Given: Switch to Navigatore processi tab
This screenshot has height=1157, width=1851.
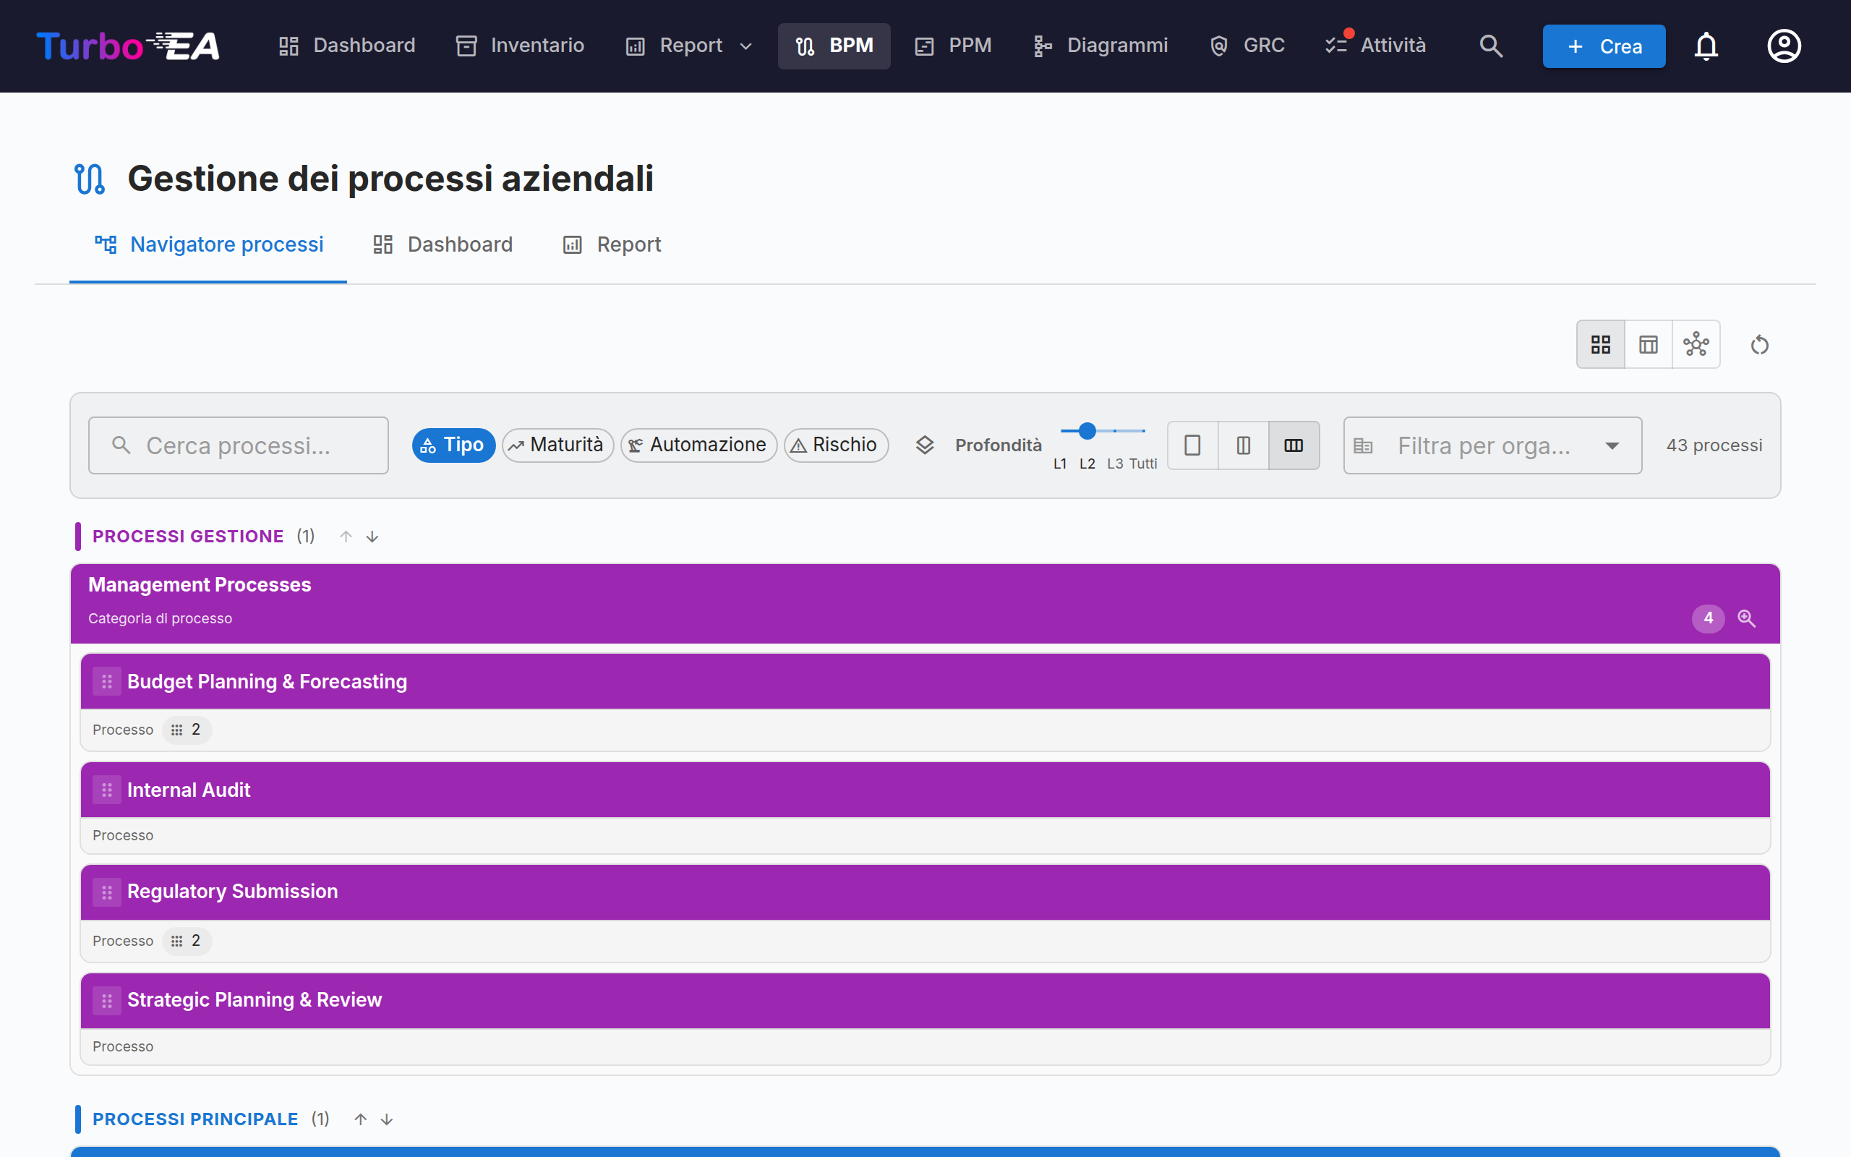Looking at the screenshot, I should 208,245.
